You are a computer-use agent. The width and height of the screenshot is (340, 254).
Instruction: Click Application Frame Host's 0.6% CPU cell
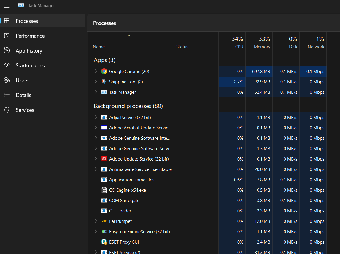coord(232,180)
